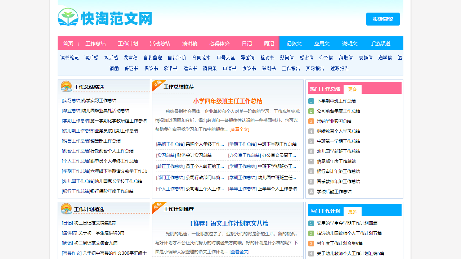This screenshot has height=259, width=461.
Task: Open 小学四年级班主任工作总结 headline article
Action: (228, 101)
